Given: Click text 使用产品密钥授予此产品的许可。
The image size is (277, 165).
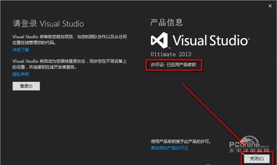Looking at the screenshot, I should [x=181, y=141].
